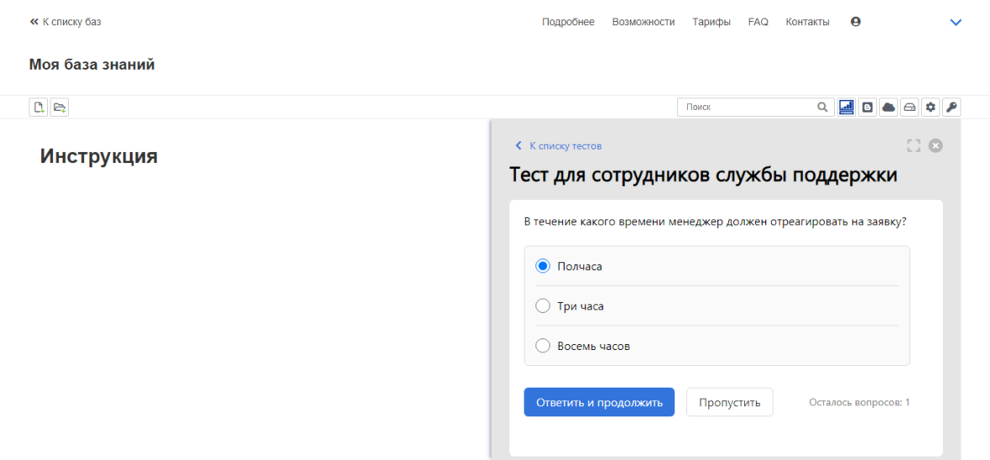The height and width of the screenshot is (460, 990).
Task: Go to the 'Возможности' menu item
Action: 643,22
